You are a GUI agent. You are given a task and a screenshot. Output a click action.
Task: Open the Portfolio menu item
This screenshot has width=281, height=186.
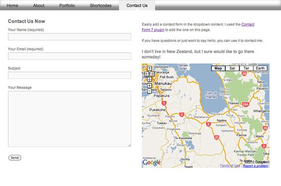click(x=67, y=6)
